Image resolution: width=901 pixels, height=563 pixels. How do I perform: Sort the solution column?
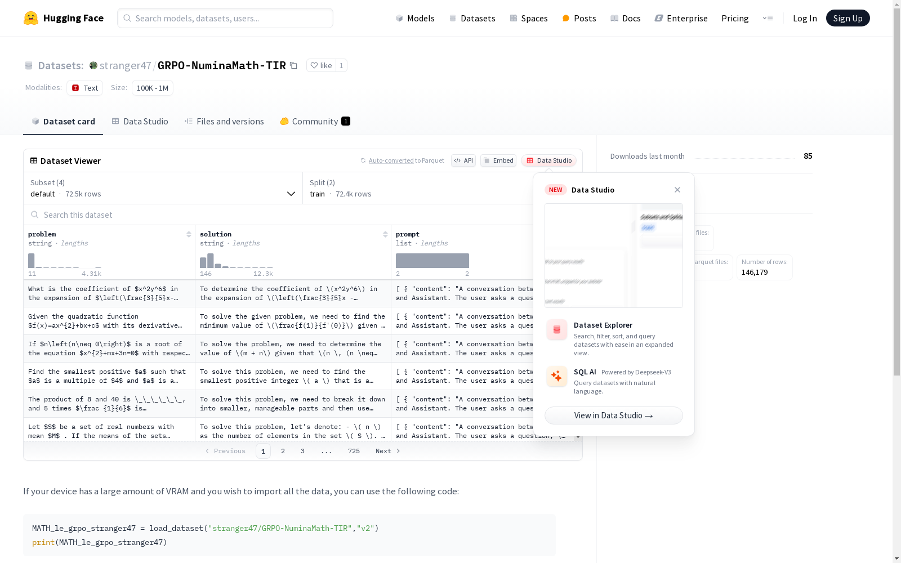[x=385, y=234]
